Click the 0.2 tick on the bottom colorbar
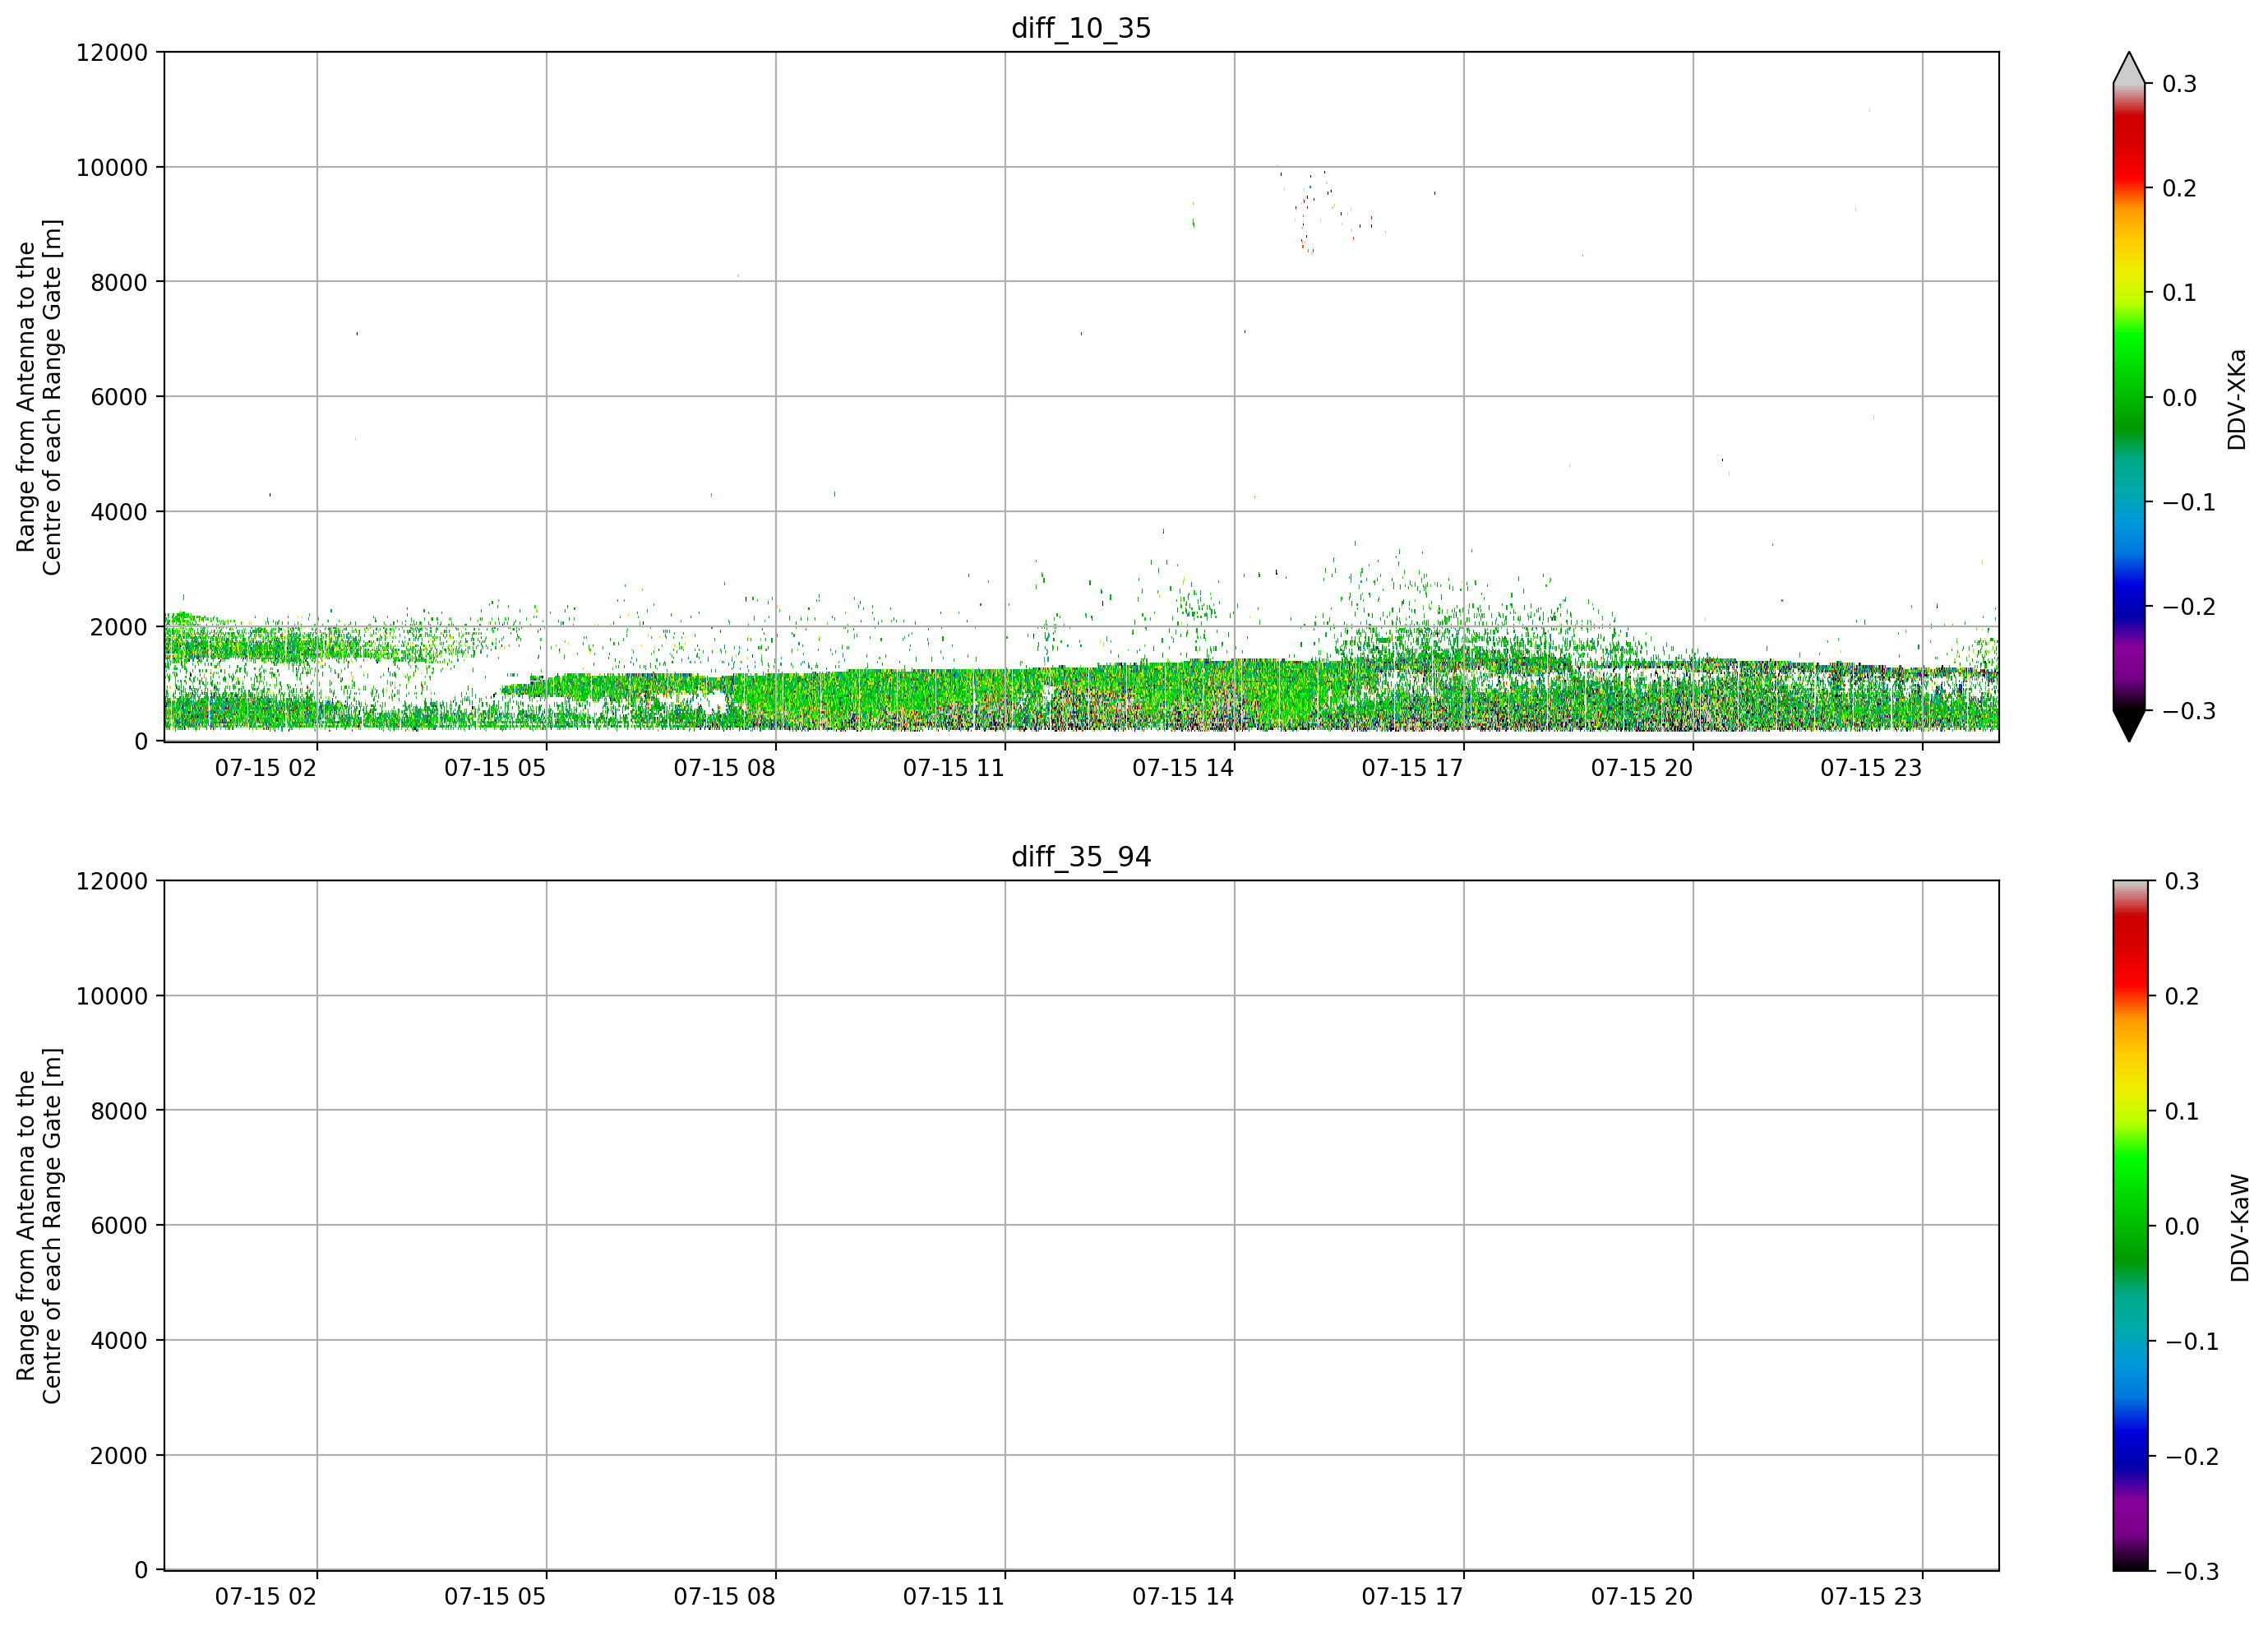Screen dimensions: 2268x1626 [2181, 996]
